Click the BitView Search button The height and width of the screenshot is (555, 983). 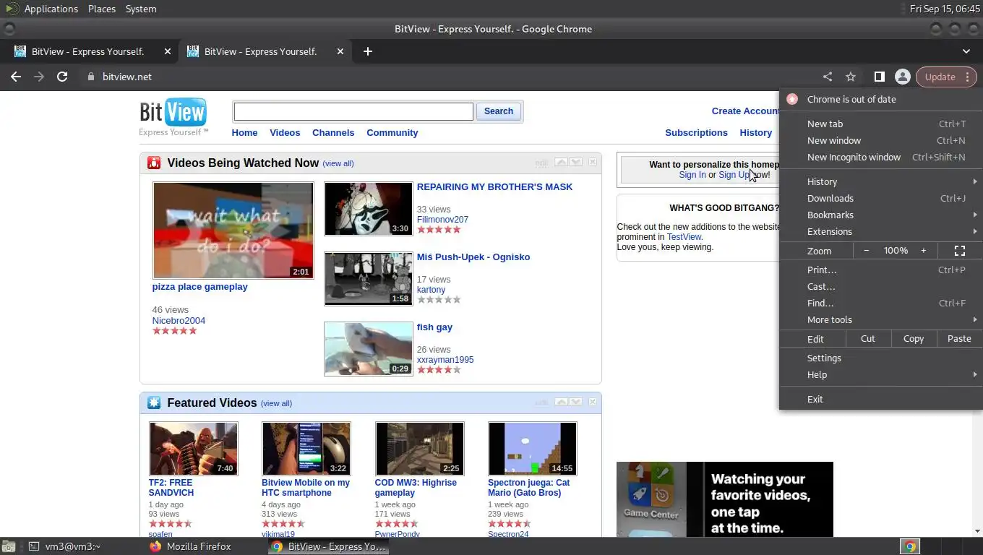pyautogui.click(x=499, y=111)
